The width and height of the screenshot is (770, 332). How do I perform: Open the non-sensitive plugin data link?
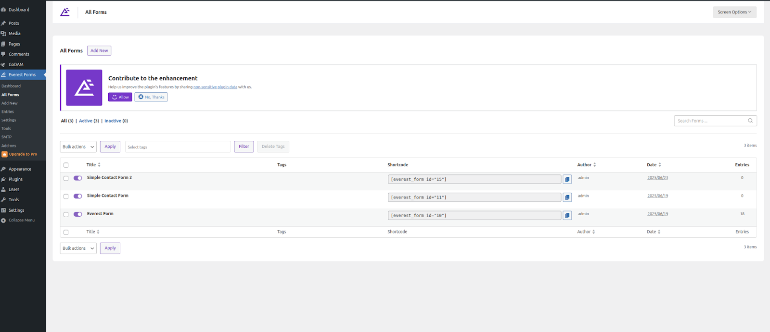(x=215, y=87)
